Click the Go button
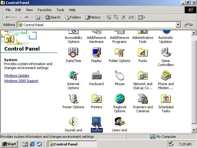Image resolution: width=197 pixels, height=148 pixels. tap(189, 25)
